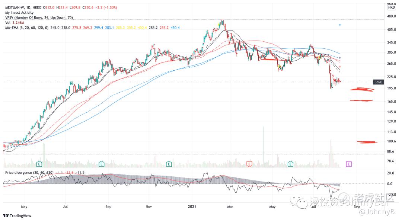This screenshot has height=221, width=402.
Task: Click the 3690 current price label
Action: (x=379, y=82)
